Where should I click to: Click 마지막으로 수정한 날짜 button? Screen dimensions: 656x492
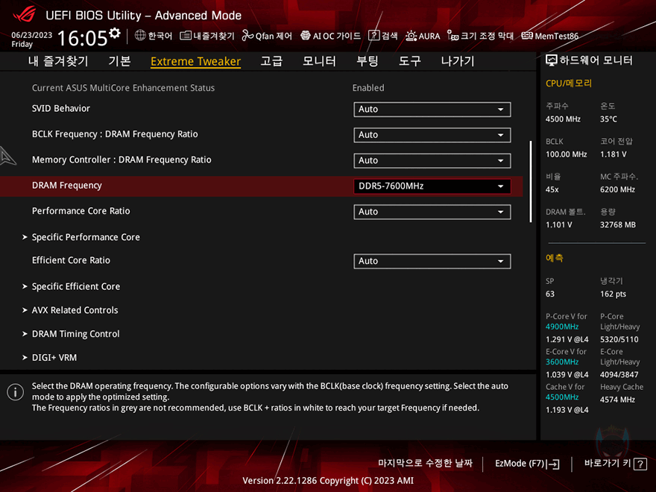(x=425, y=463)
